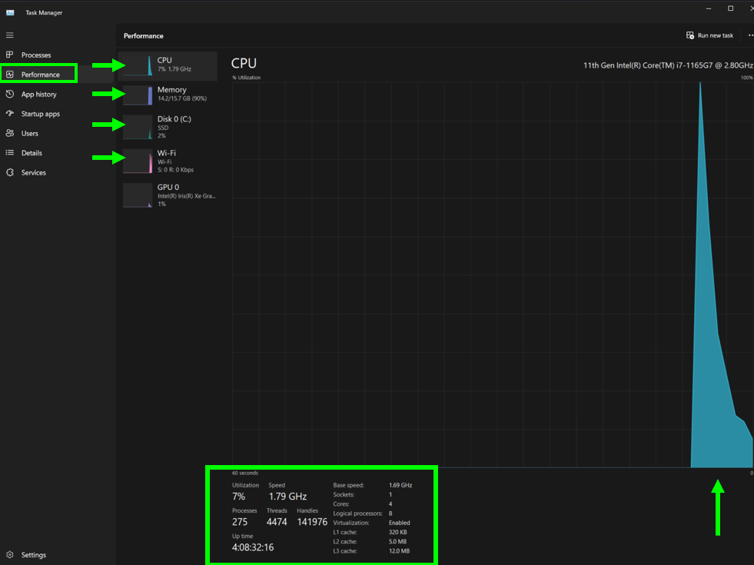Click the Performance page header label

click(x=144, y=36)
